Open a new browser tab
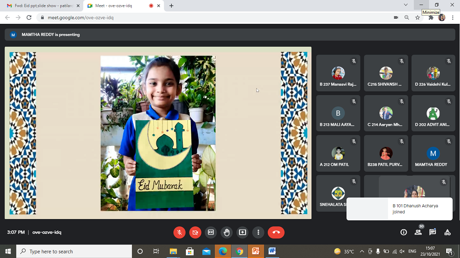 click(x=172, y=6)
